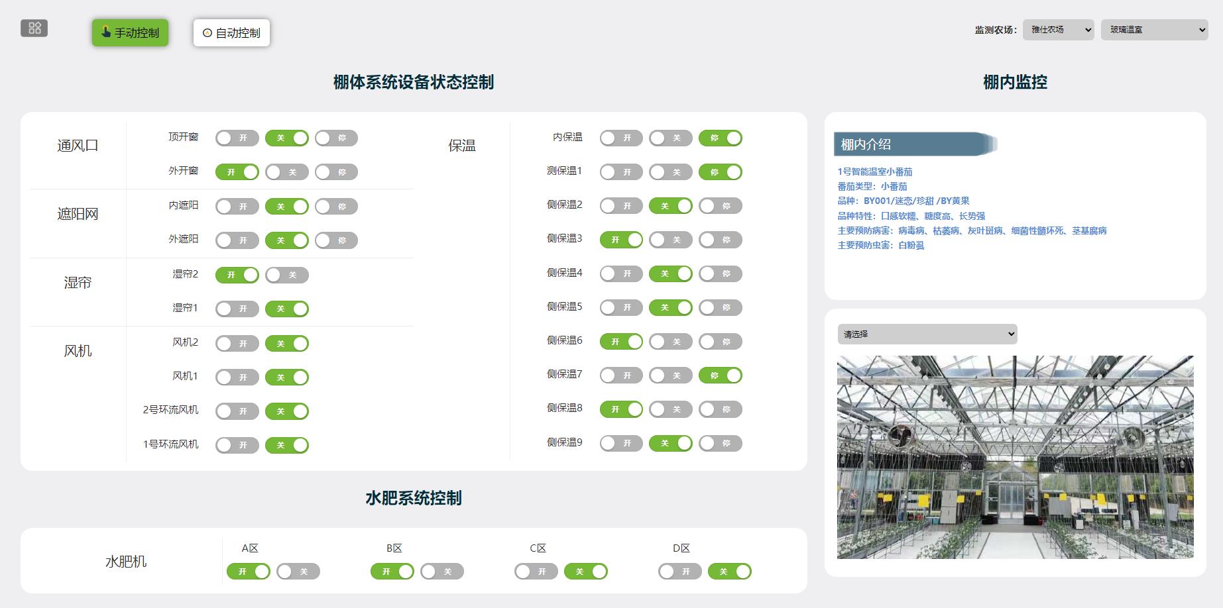Image resolution: width=1223 pixels, height=608 pixels.
Task: Set 外开窗 to 关
Action: (286, 172)
